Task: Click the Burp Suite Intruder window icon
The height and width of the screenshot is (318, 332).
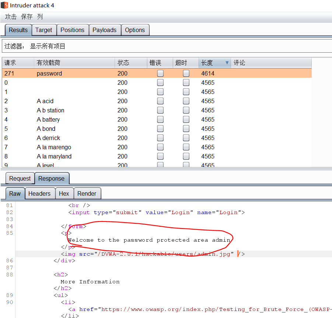Action: pos(4,5)
